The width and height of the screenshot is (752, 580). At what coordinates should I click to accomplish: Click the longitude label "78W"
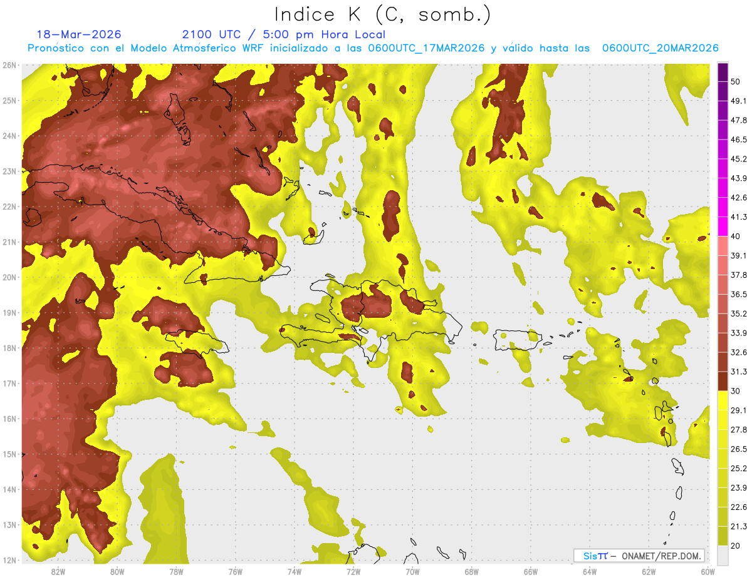[176, 572]
